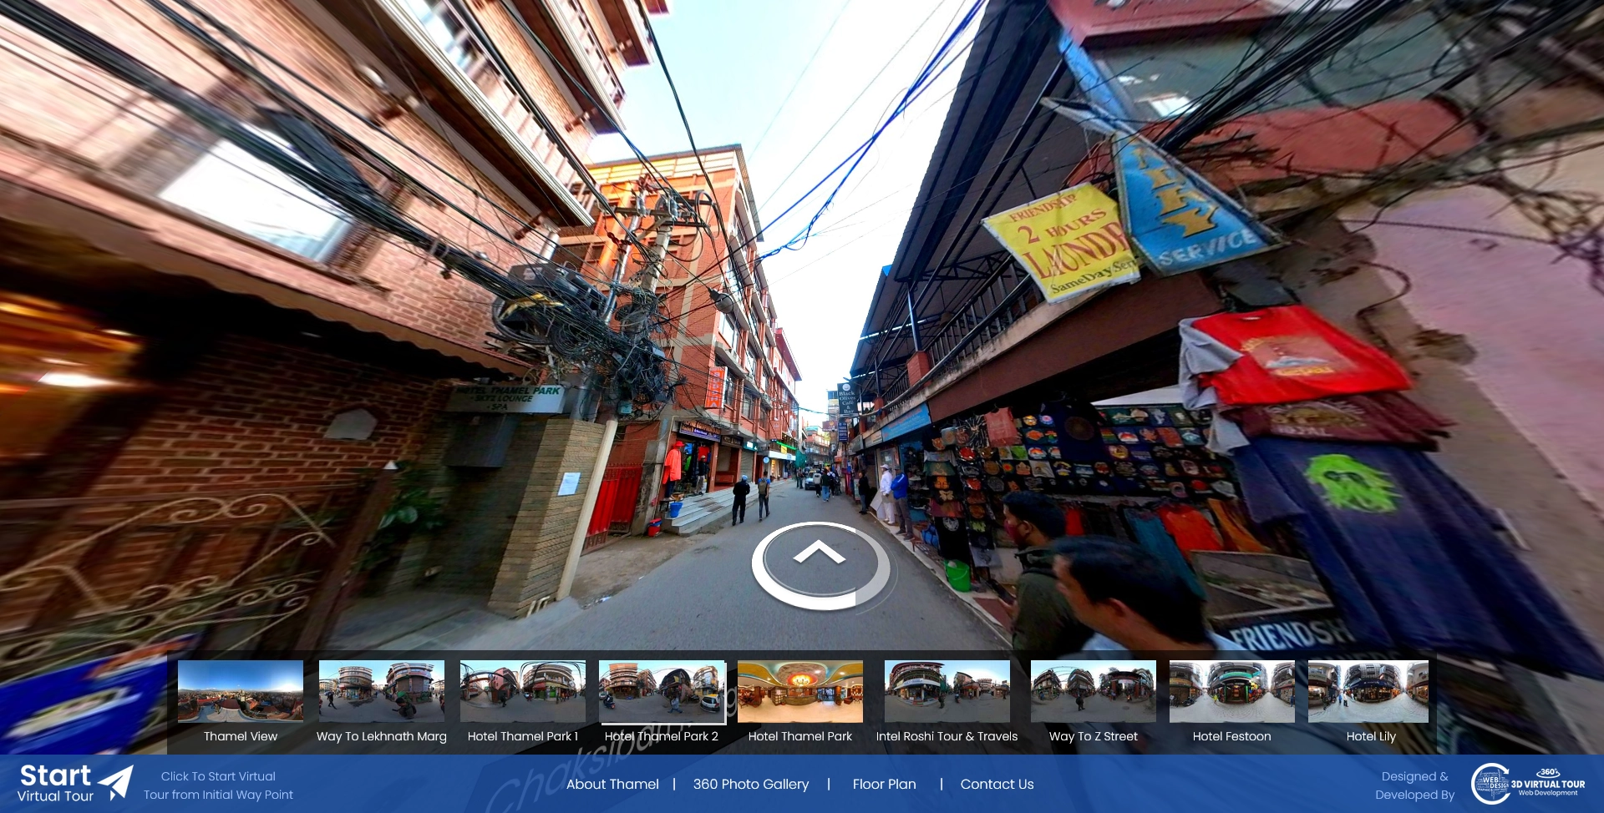
Task: Click the Web Design developer badge icon
Action: coord(1489,783)
